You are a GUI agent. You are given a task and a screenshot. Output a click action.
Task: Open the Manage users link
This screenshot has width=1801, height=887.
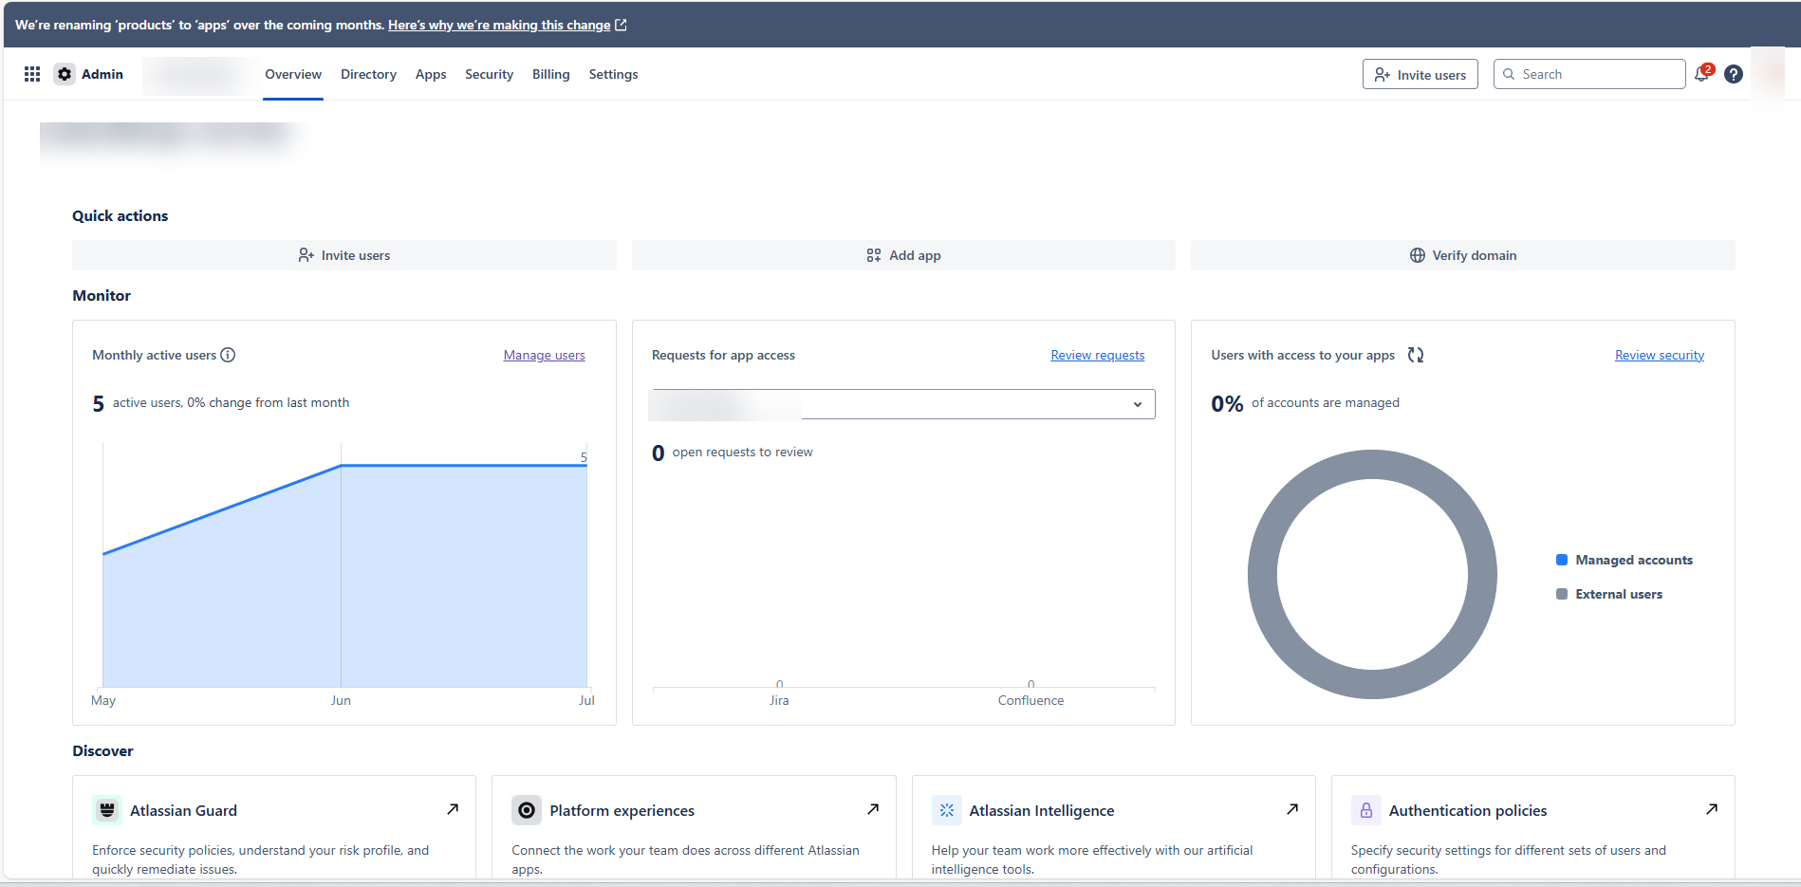pyautogui.click(x=544, y=355)
